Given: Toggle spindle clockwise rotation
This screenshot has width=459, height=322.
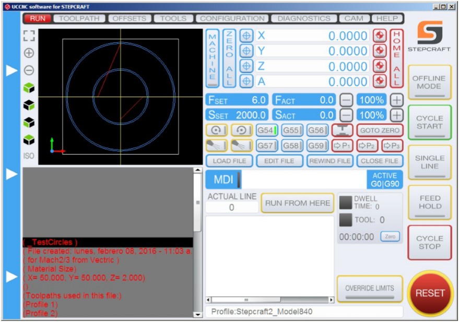Looking at the screenshot, I should tap(217, 130).
